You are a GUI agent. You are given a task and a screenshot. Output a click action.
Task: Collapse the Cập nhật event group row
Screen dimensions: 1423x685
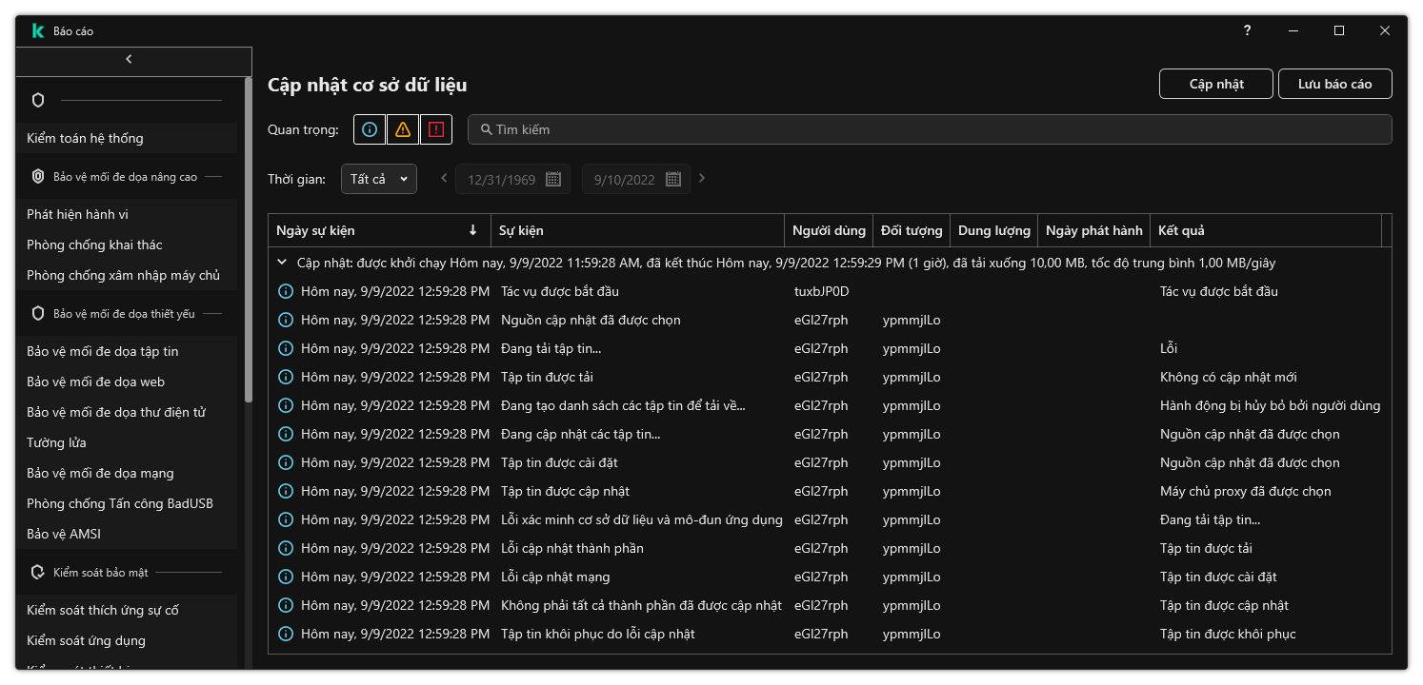(282, 263)
